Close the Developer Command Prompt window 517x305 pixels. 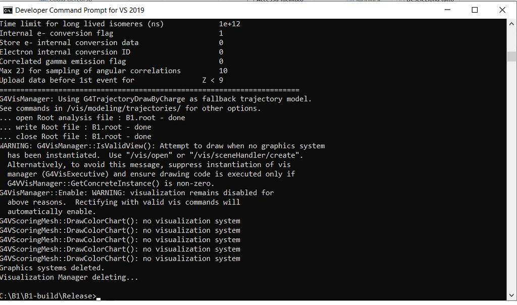[x=502, y=10]
